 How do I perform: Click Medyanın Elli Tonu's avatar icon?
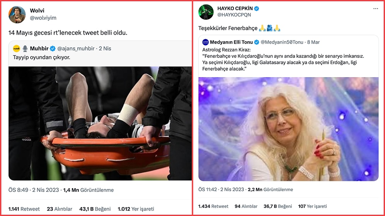[205, 42]
